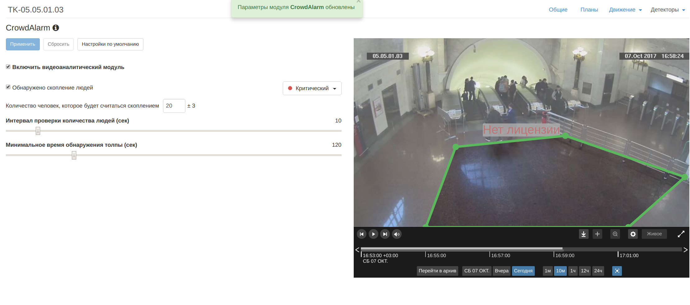This screenshot has height=305, width=690.
Task: Click the Сбросить button
Action: click(x=58, y=44)
